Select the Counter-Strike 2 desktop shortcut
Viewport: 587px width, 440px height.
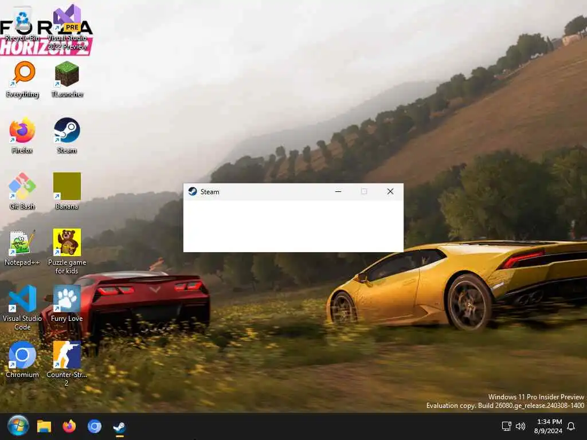[67, 364]
